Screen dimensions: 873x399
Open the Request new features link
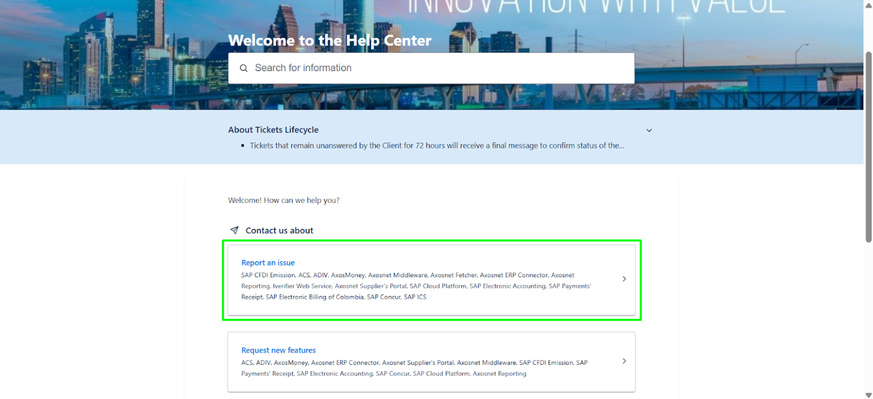click(x=278, y=350)
